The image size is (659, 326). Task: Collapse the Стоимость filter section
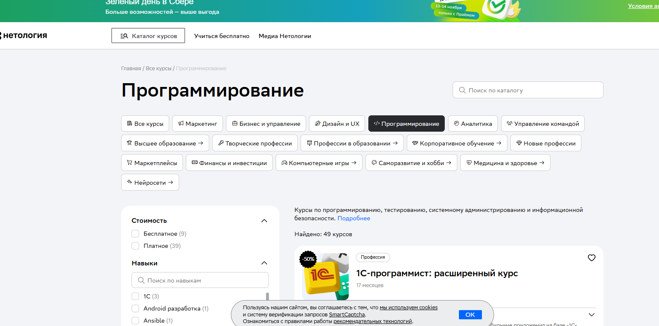(264, 221)
